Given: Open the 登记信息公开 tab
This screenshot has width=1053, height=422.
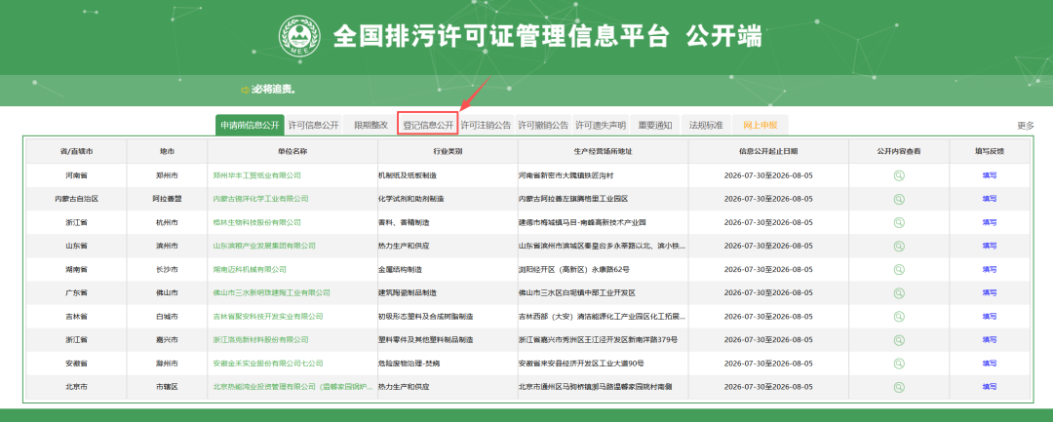Looking at the screenshot, I should pos(428,126).
